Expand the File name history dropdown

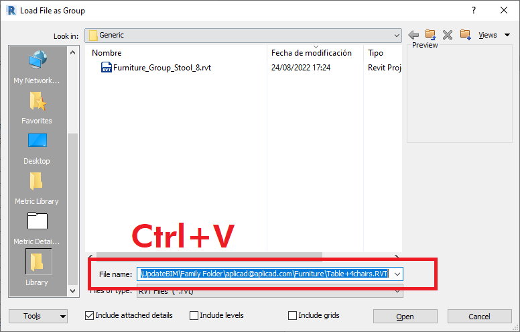point(397,274)
